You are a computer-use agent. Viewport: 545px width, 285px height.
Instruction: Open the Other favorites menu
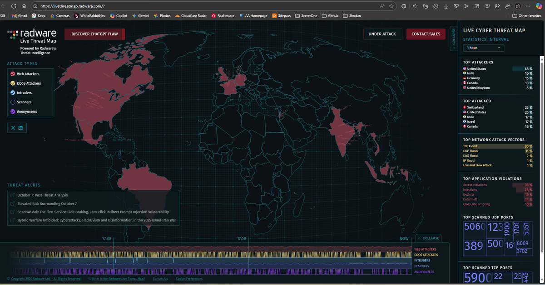click(x=527, y=15)
